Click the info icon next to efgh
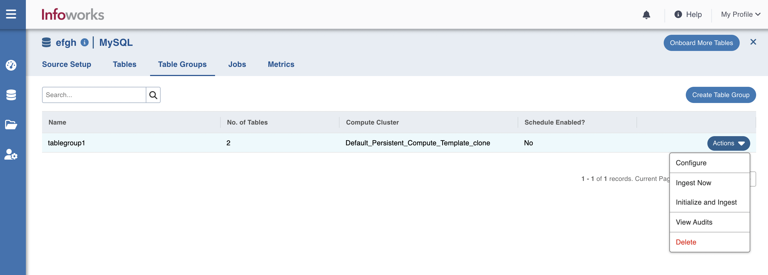The width and height of the screenshot is (768, 275). pos(85,42)
